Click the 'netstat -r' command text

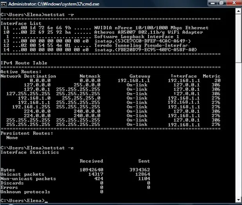pos(59,14)
